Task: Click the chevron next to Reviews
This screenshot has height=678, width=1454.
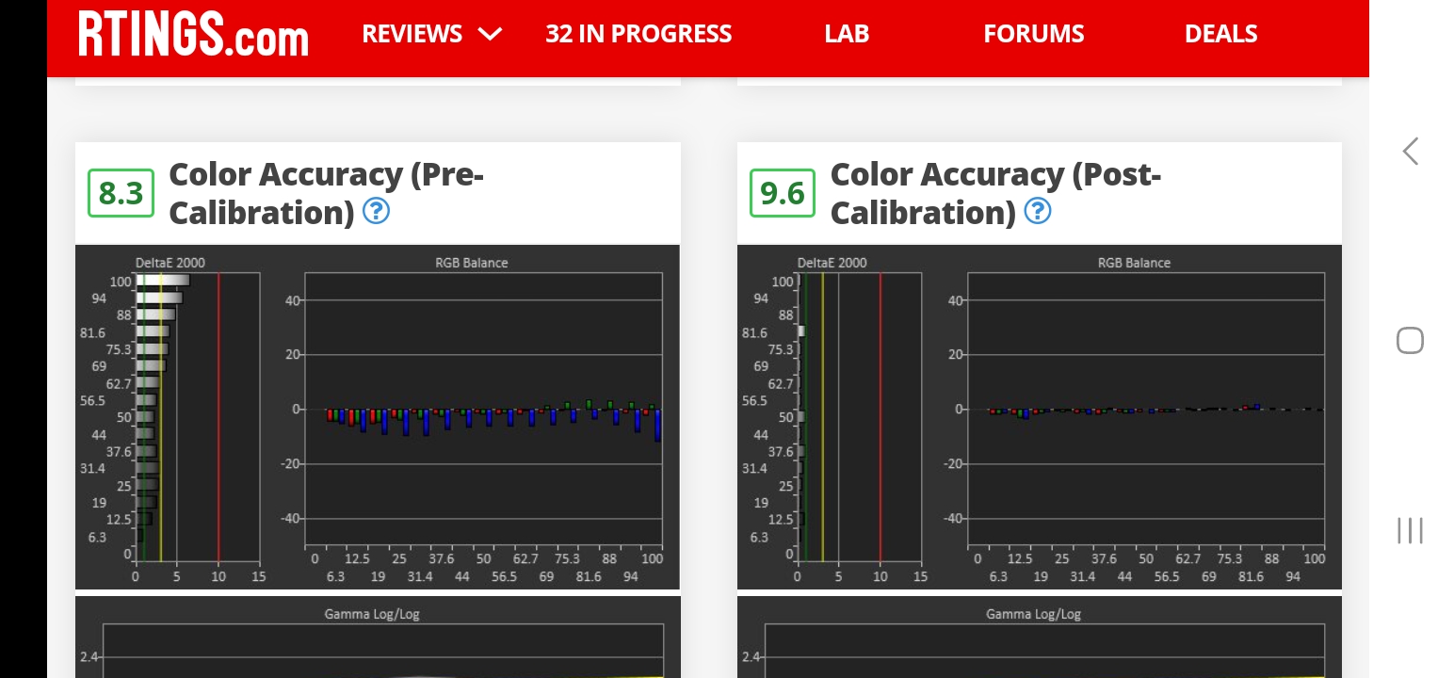Action: coord(490,34)
